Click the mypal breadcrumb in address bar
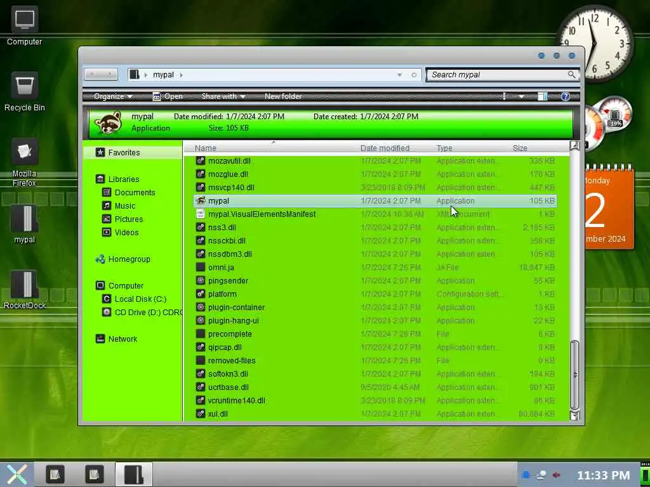The height and width of the screenshot is (487, 650). 163,75
